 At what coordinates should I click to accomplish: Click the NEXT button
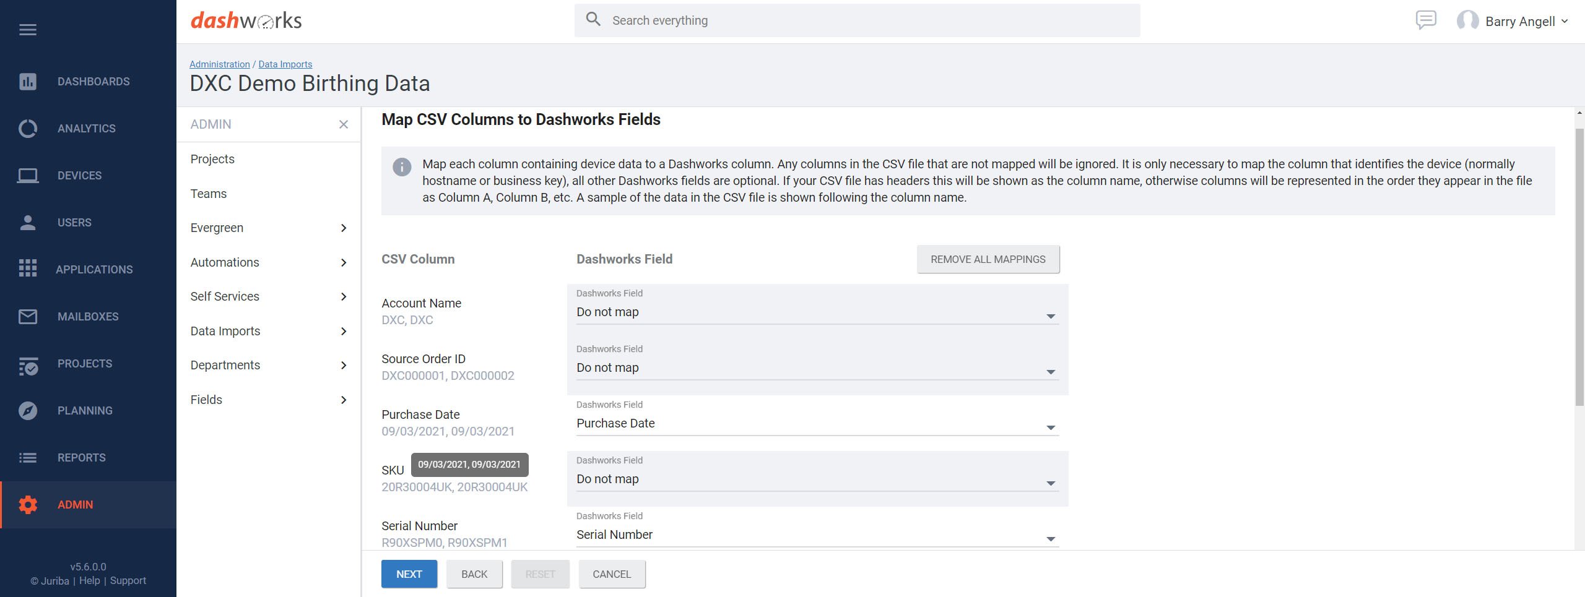click(x=409, y=574)
